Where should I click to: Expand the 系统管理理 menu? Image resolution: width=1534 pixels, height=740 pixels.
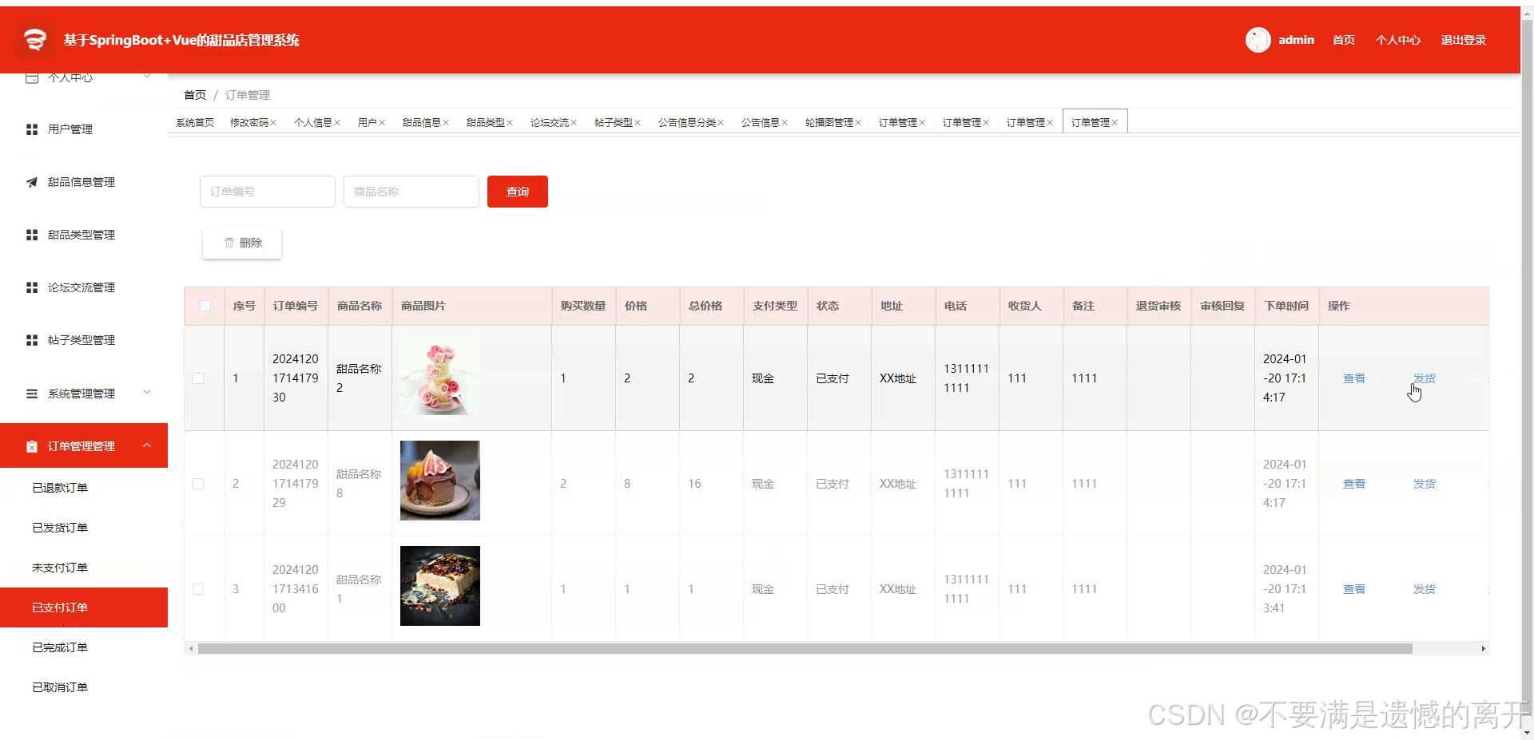click(x=147, y=392)
